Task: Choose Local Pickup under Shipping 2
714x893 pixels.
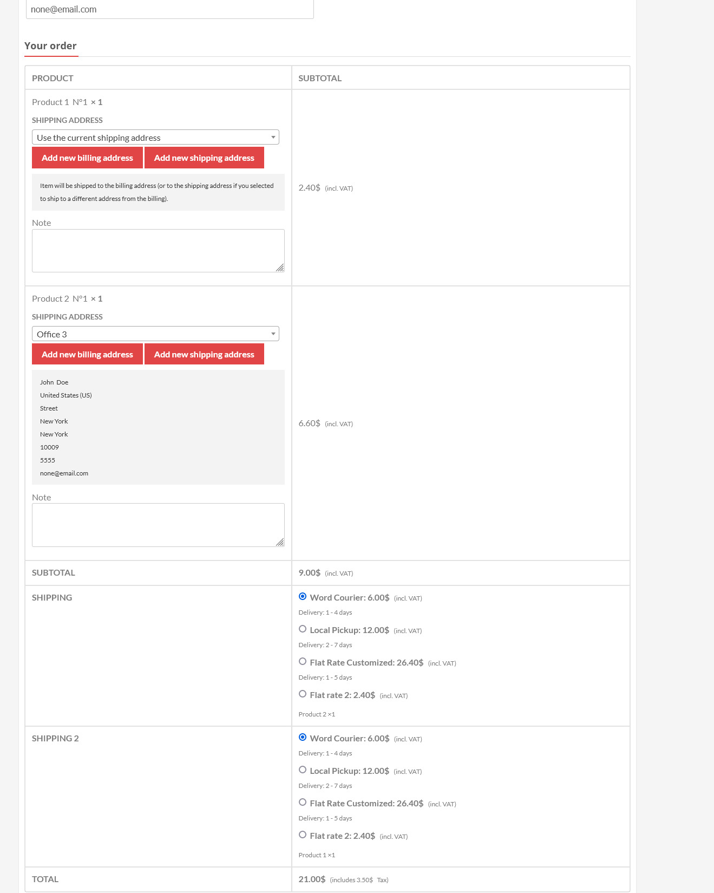Action: (x=303, y=770)
